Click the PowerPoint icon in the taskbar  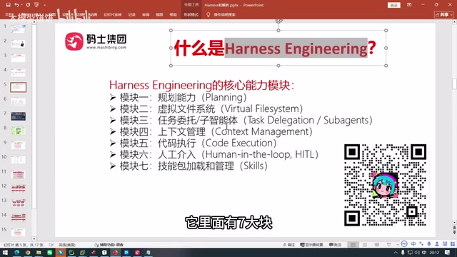pos(116,252)
